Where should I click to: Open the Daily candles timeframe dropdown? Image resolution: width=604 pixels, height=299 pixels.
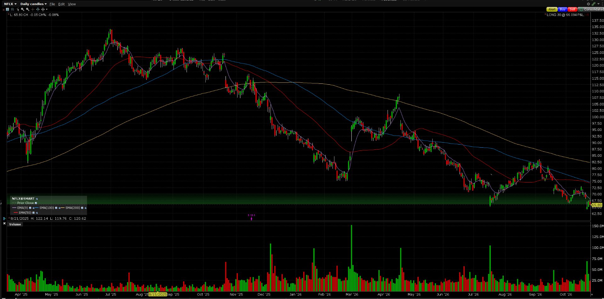pyautogui.click(x=33, y=4)
